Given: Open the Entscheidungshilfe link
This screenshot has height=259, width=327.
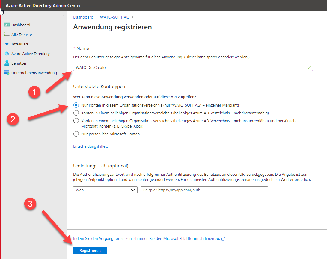Looking at the screenshot, I should tap(91, 146).
